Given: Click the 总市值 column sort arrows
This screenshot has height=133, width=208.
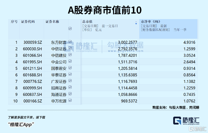Looking at the screenshot, I should 136,23.
